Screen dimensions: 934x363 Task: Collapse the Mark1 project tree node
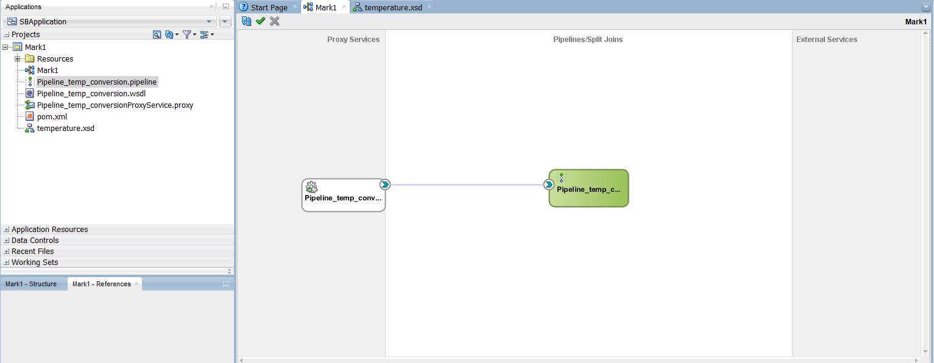tap(6, 47)
